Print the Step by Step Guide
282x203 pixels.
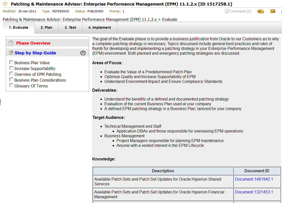83,53
